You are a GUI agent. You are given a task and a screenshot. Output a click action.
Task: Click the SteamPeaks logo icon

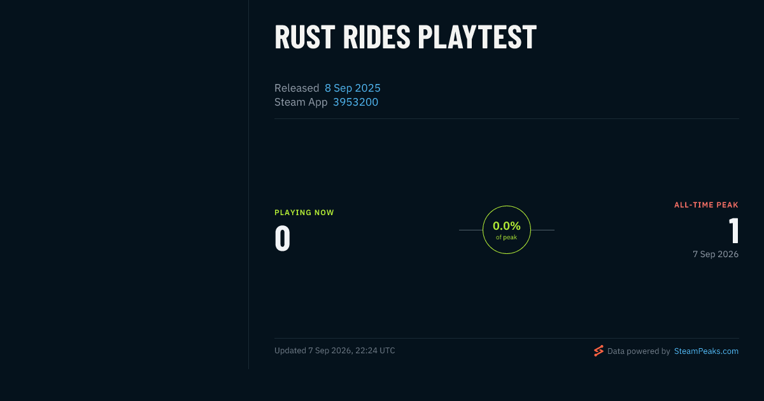coord(598,351)
